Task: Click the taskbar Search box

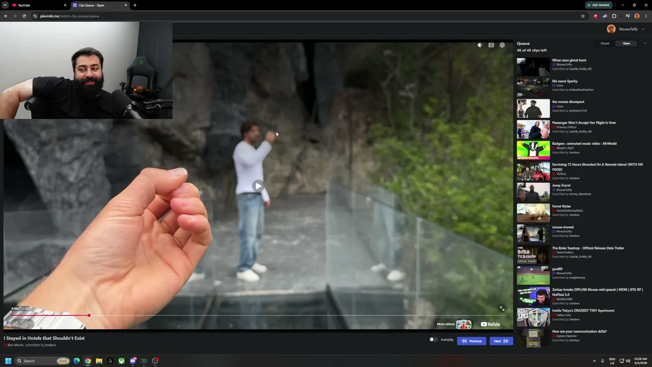Action: (x=42, y=361)
